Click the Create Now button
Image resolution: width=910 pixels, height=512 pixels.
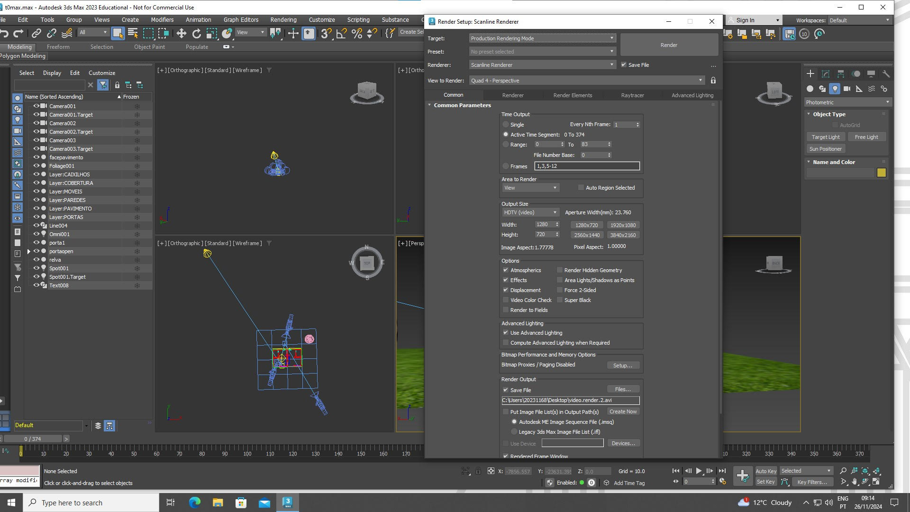[x=623, y=411]
